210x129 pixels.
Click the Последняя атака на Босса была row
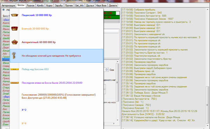[x=56, y=83]
